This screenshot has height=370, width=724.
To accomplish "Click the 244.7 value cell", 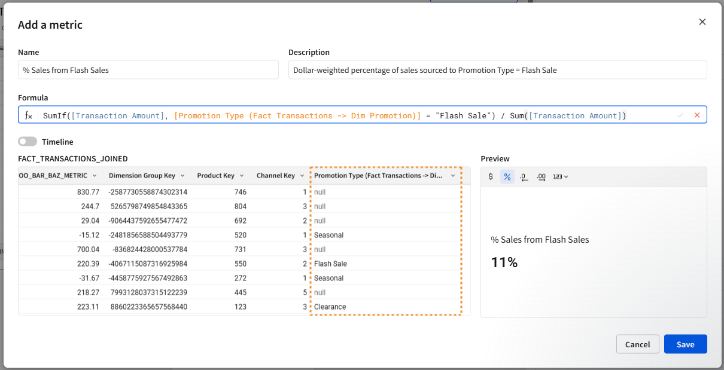I will 90,206.
